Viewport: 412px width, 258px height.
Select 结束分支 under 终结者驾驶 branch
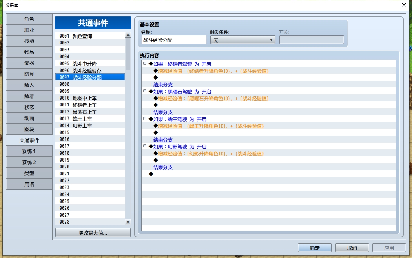(x=269, y=85)
